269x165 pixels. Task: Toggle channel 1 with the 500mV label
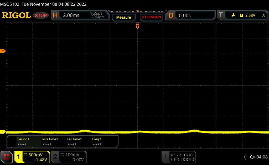coord(32,157)
